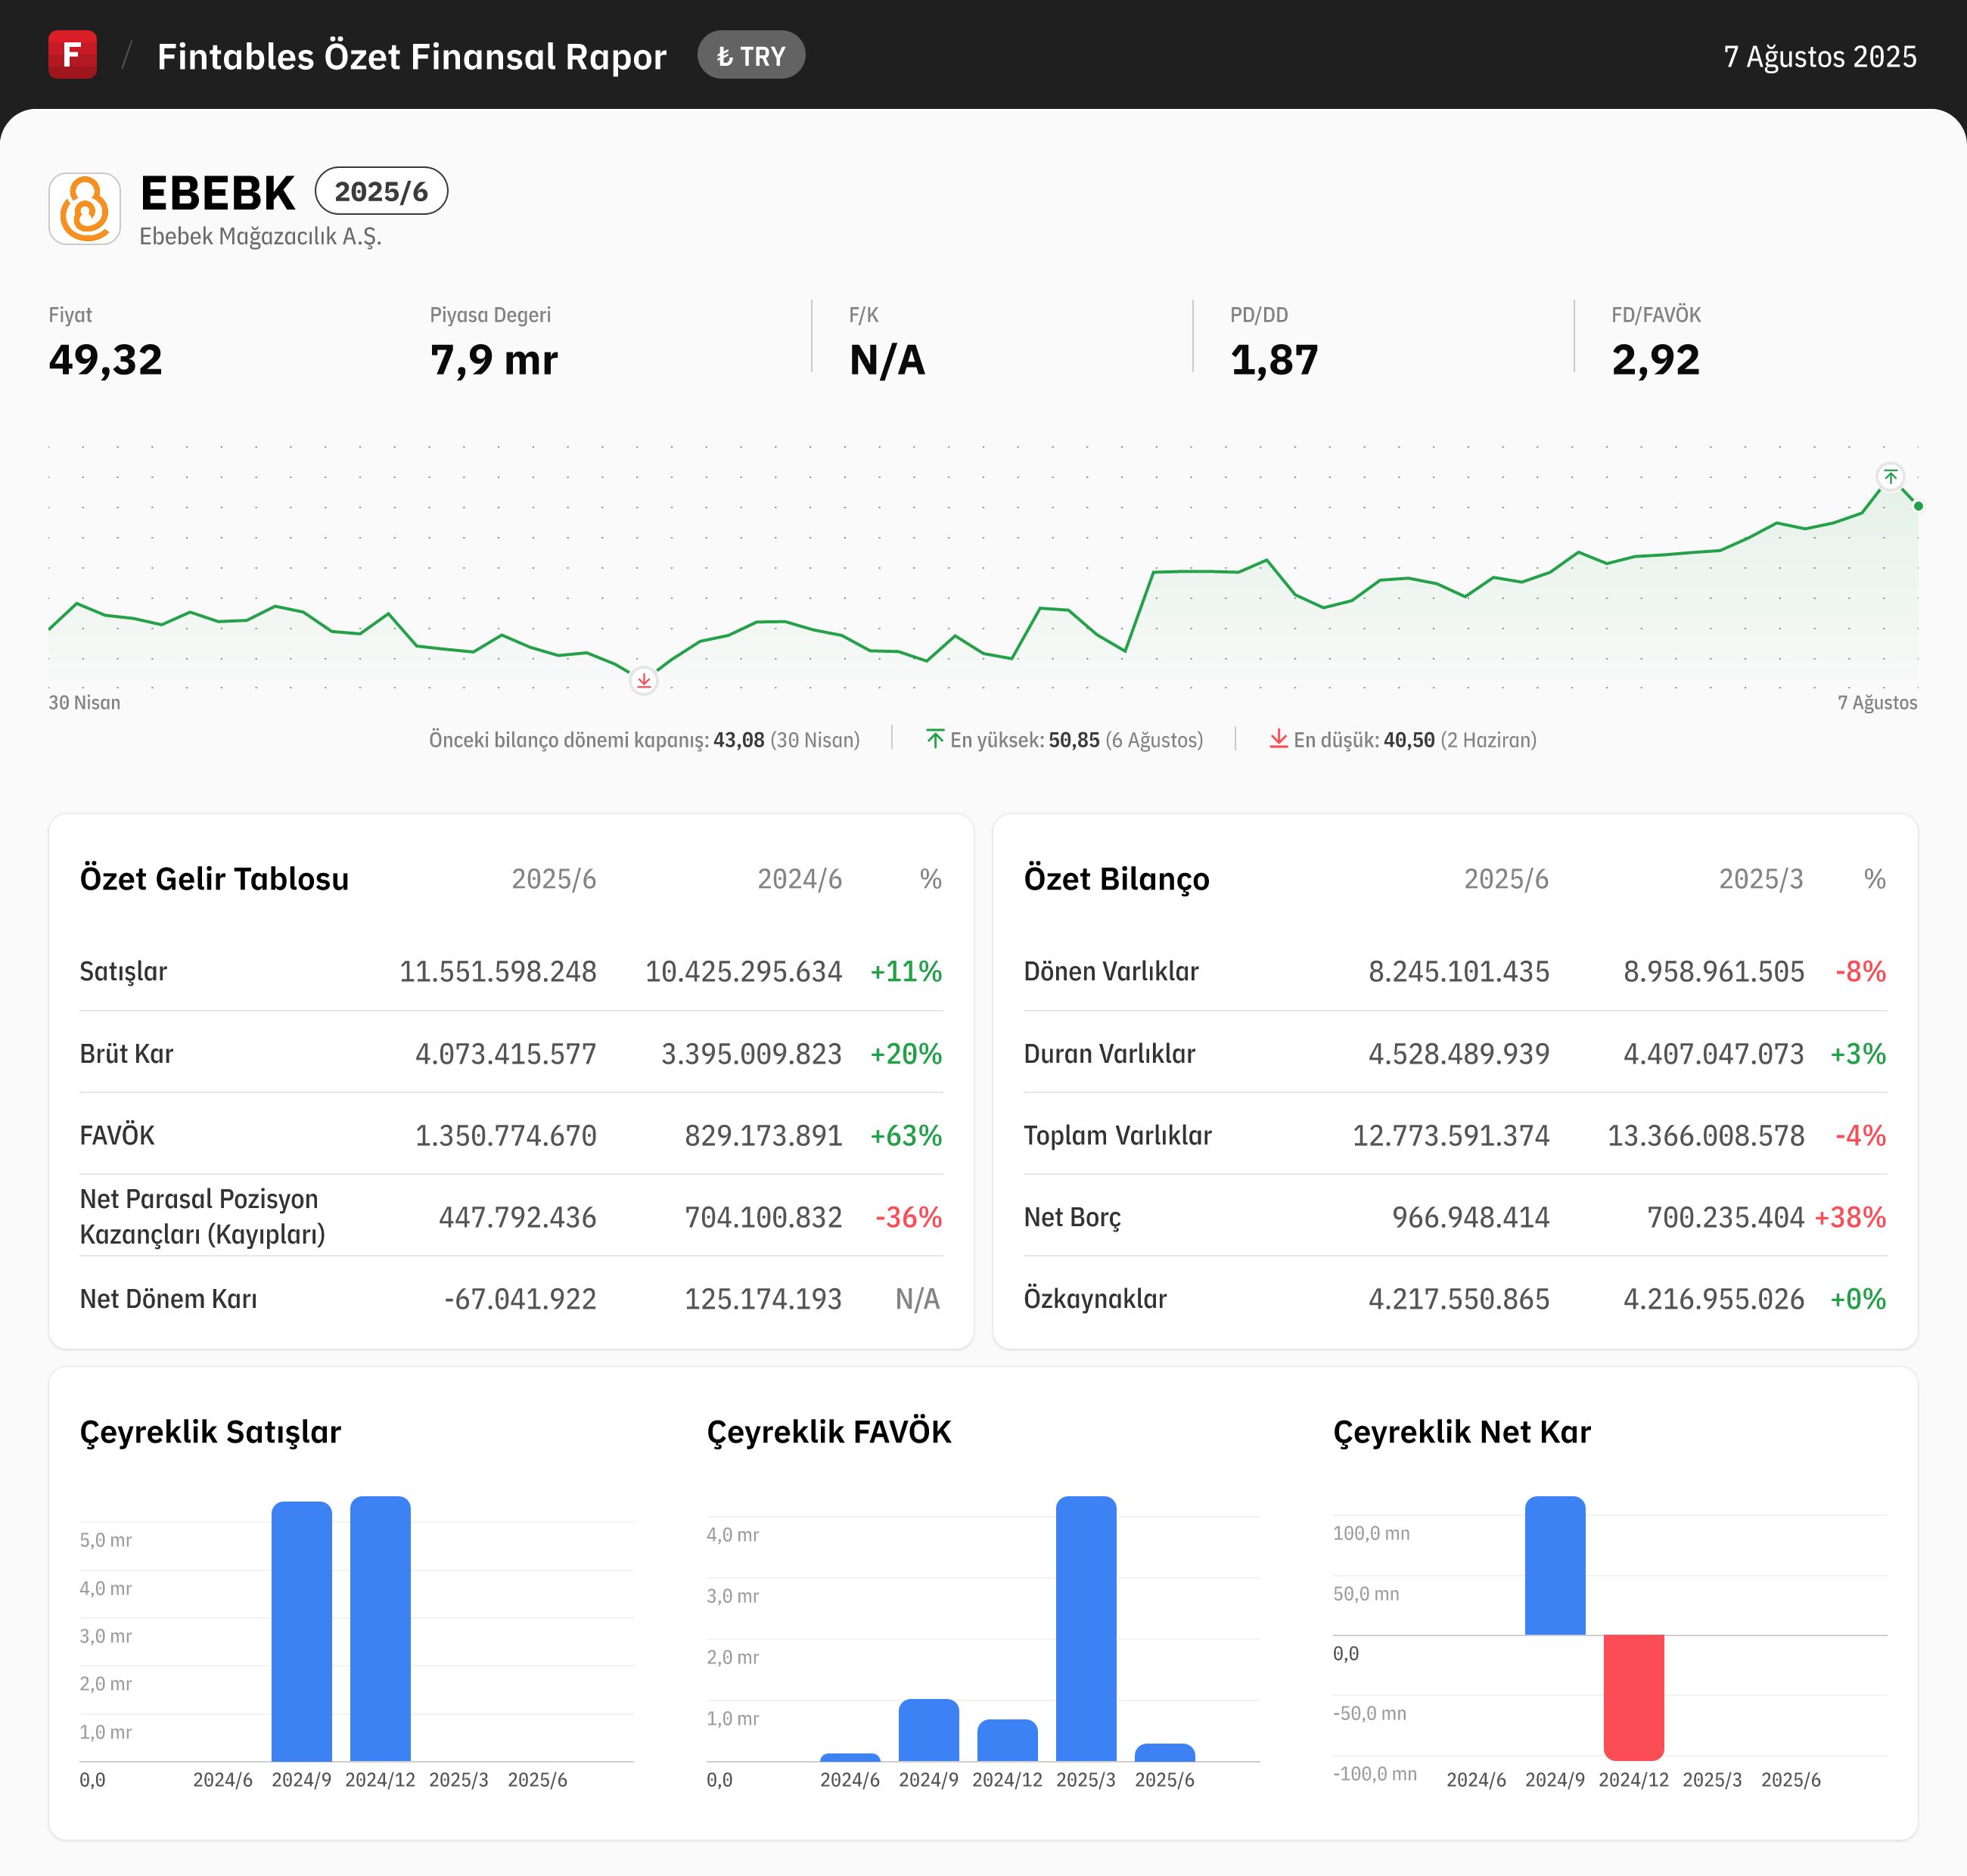Click the 2024/12 bar in Çeyreklik FAVÖK
Viewport: 1967px width, 1876px height.
[x=1007, y=1740]
